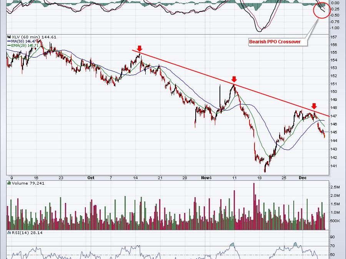Click the 2.5M volume axis label
346x259 pixels.
(x=335, y=187)
